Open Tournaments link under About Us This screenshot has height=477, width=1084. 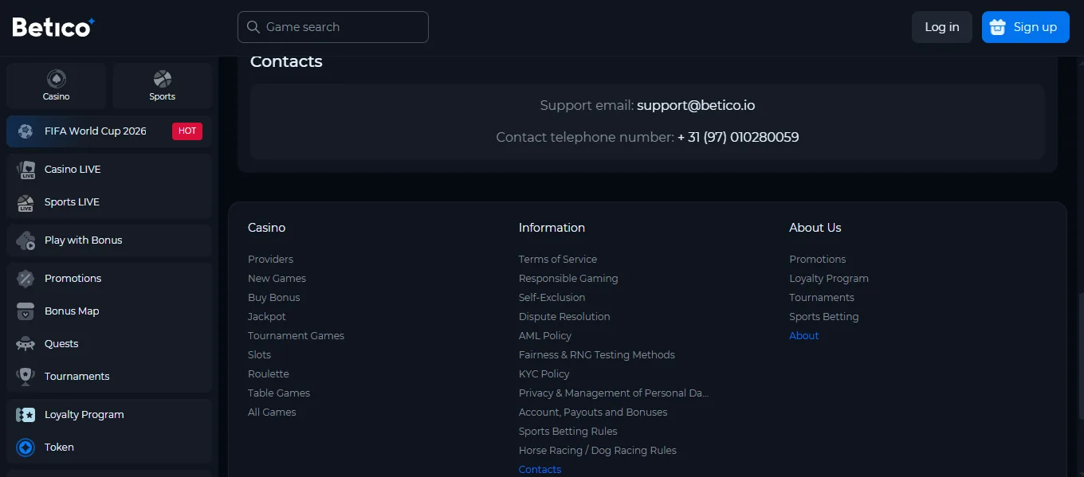(822, 298)
